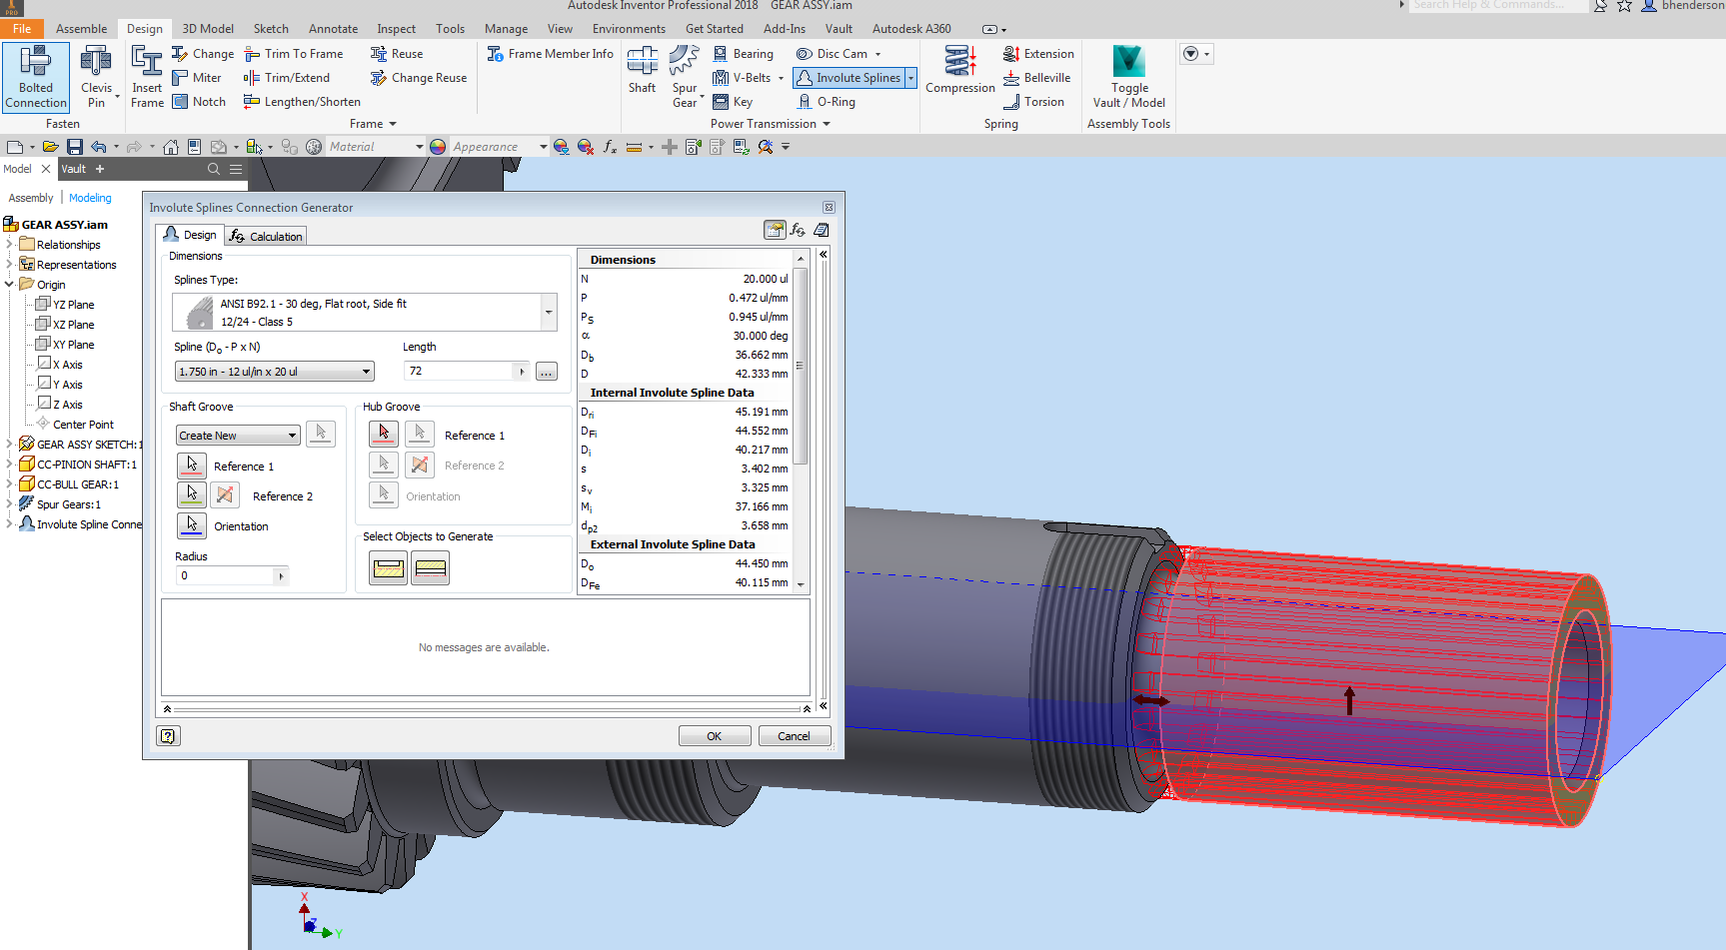Click the Length browse ellipsis button
The image size is (1726, 950).
[x=546, y=372]
